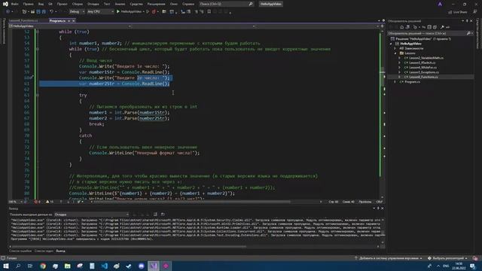
Task: Open startup project dropdown arrow beside HelloAppVideo
Action: click(143, 12)
